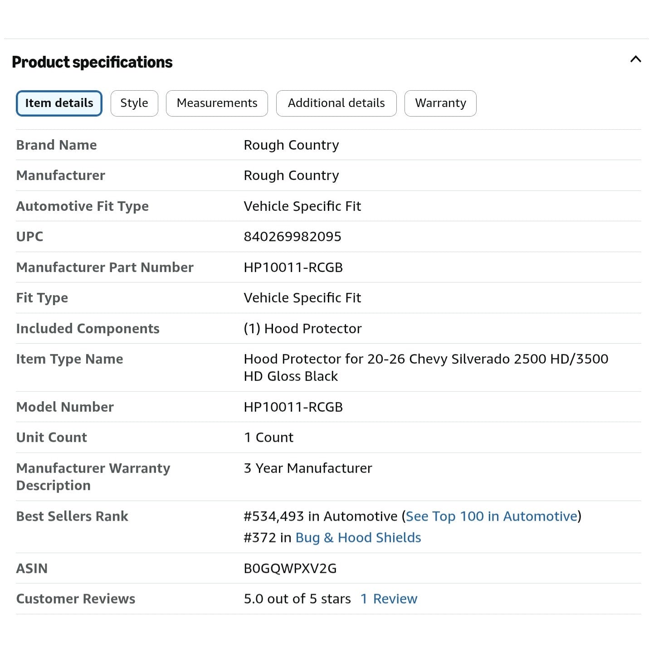Click the Included Components label

(x=88, y=328)
